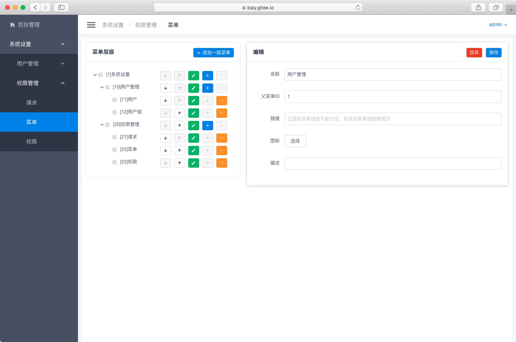Click the baiy.gitee.io address bar
Viewport: 516px width, 342px height.
coord(258,7)
